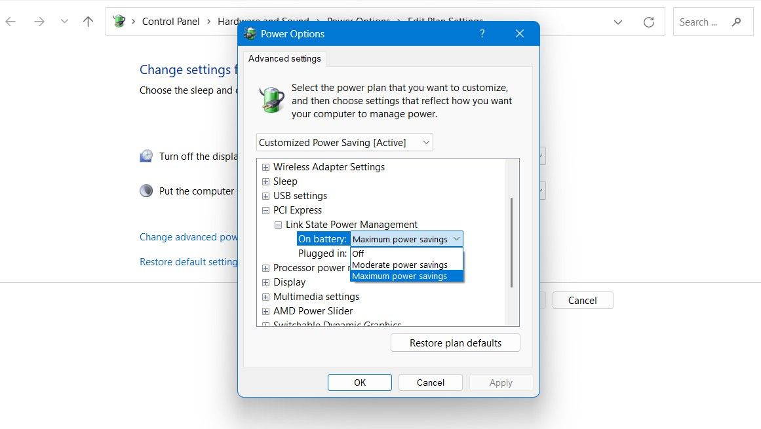
Task: Select USB settings tree label
Action: tap(300, 196)
